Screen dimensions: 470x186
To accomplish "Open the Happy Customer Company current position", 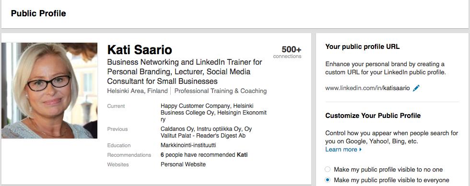I will point(196,106).
